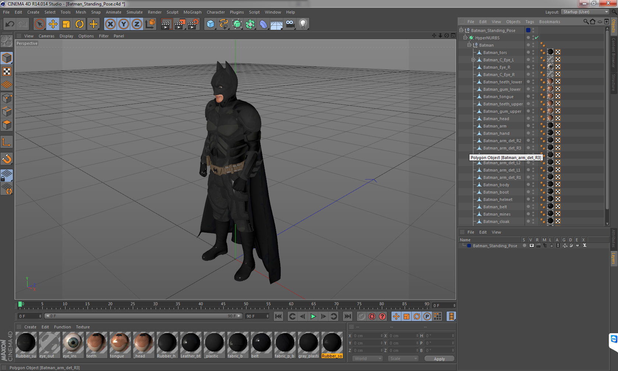The image size is (618, 371).
Task: Click the Apply button
Action: click(439, 359)
